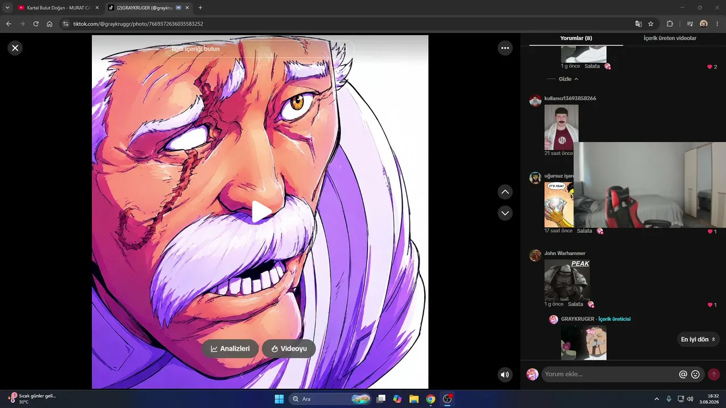Open Google Chrome from the taskbar
The height and width of the screenshot is (408, 726).
[430, 399]
